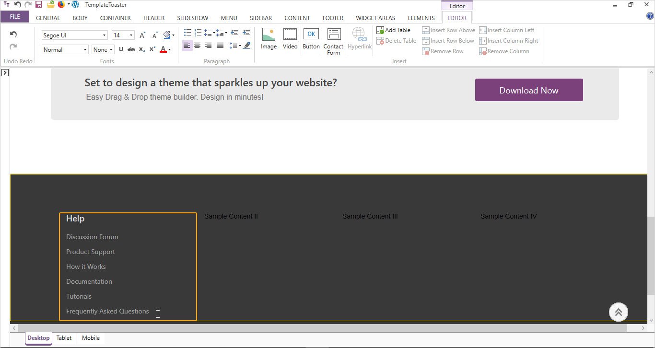Insert a Contact Form
This screenshot has width=655, height=348.
click(x=333, y=41)
